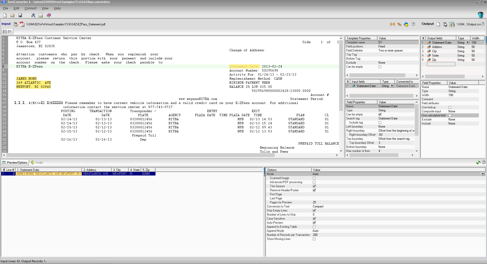Click the input source database icon beside Input
Image resolution: width=487 pixels, height=264 pixels.
(15, 24)
